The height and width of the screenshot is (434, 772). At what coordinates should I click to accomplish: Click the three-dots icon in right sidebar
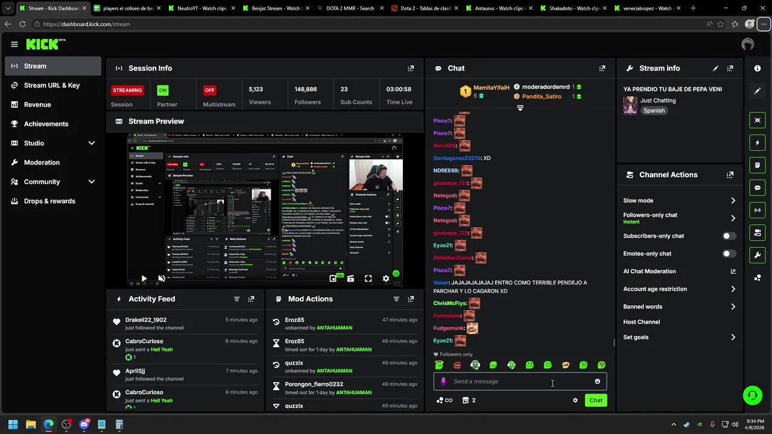(x=758, y=277)
